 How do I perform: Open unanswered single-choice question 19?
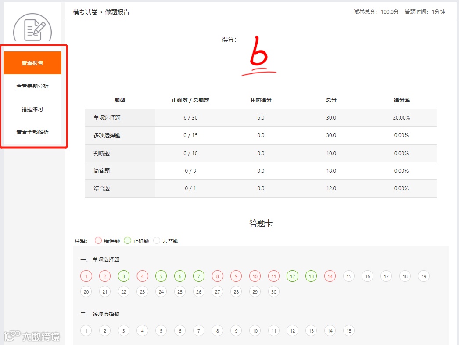pyautogui.click(x=423, y=276)
